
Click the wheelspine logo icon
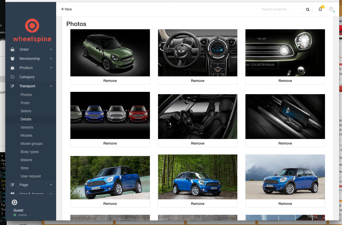(x=32, y=25)
